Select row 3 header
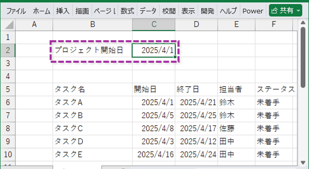The height and width of the screenshot is (169, 309). 8,63
